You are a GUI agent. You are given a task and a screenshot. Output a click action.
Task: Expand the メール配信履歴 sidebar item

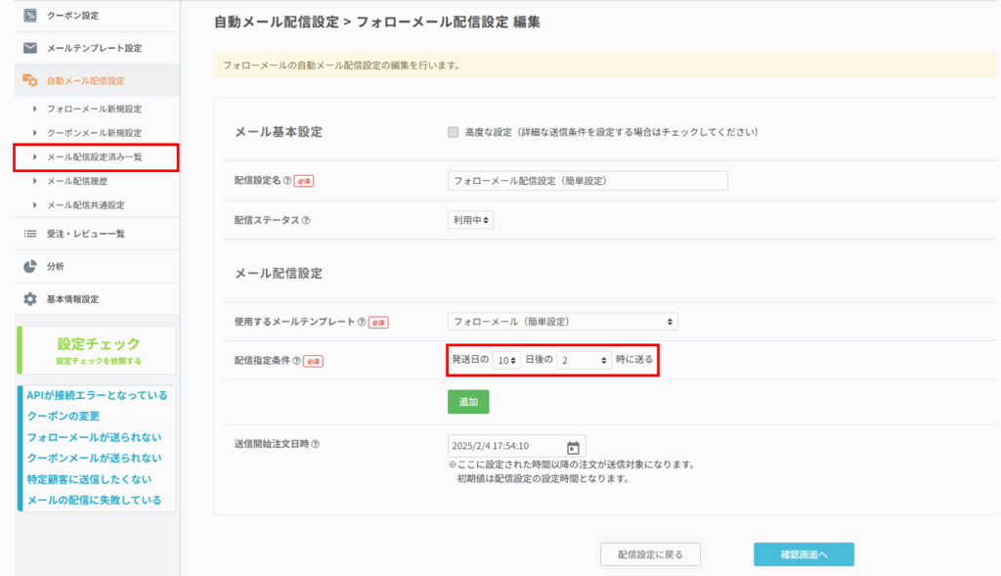pos(77,181)
